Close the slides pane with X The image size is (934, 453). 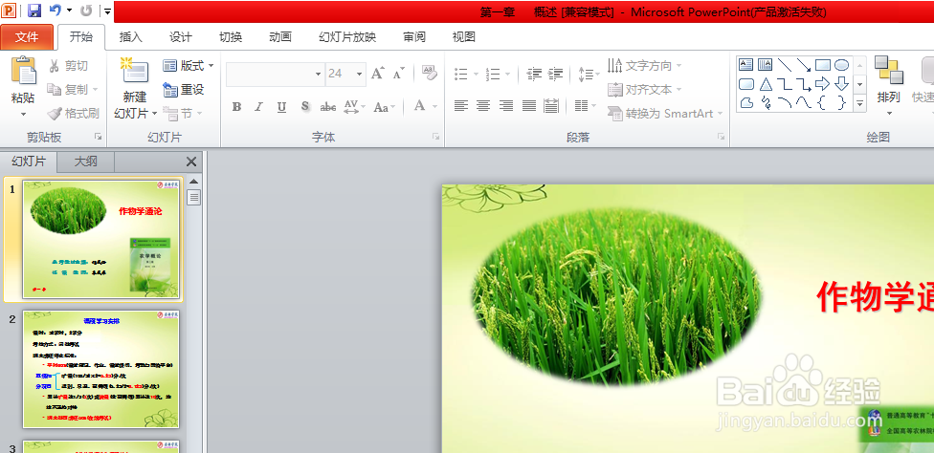(191, 162)
